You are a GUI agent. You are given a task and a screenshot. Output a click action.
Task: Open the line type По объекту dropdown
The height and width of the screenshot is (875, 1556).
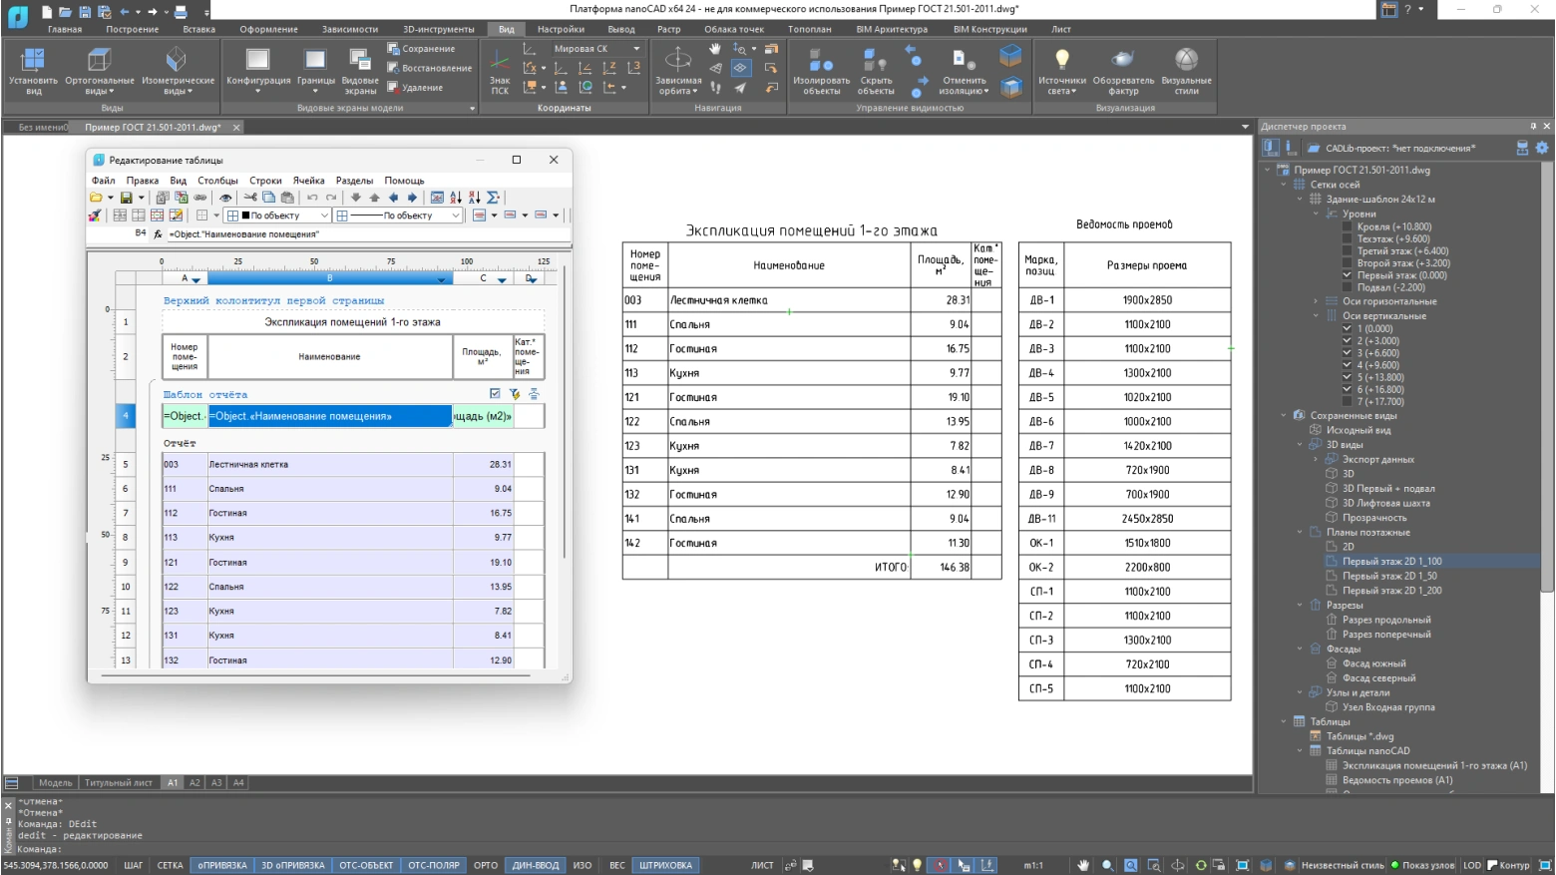click(456, 216)
